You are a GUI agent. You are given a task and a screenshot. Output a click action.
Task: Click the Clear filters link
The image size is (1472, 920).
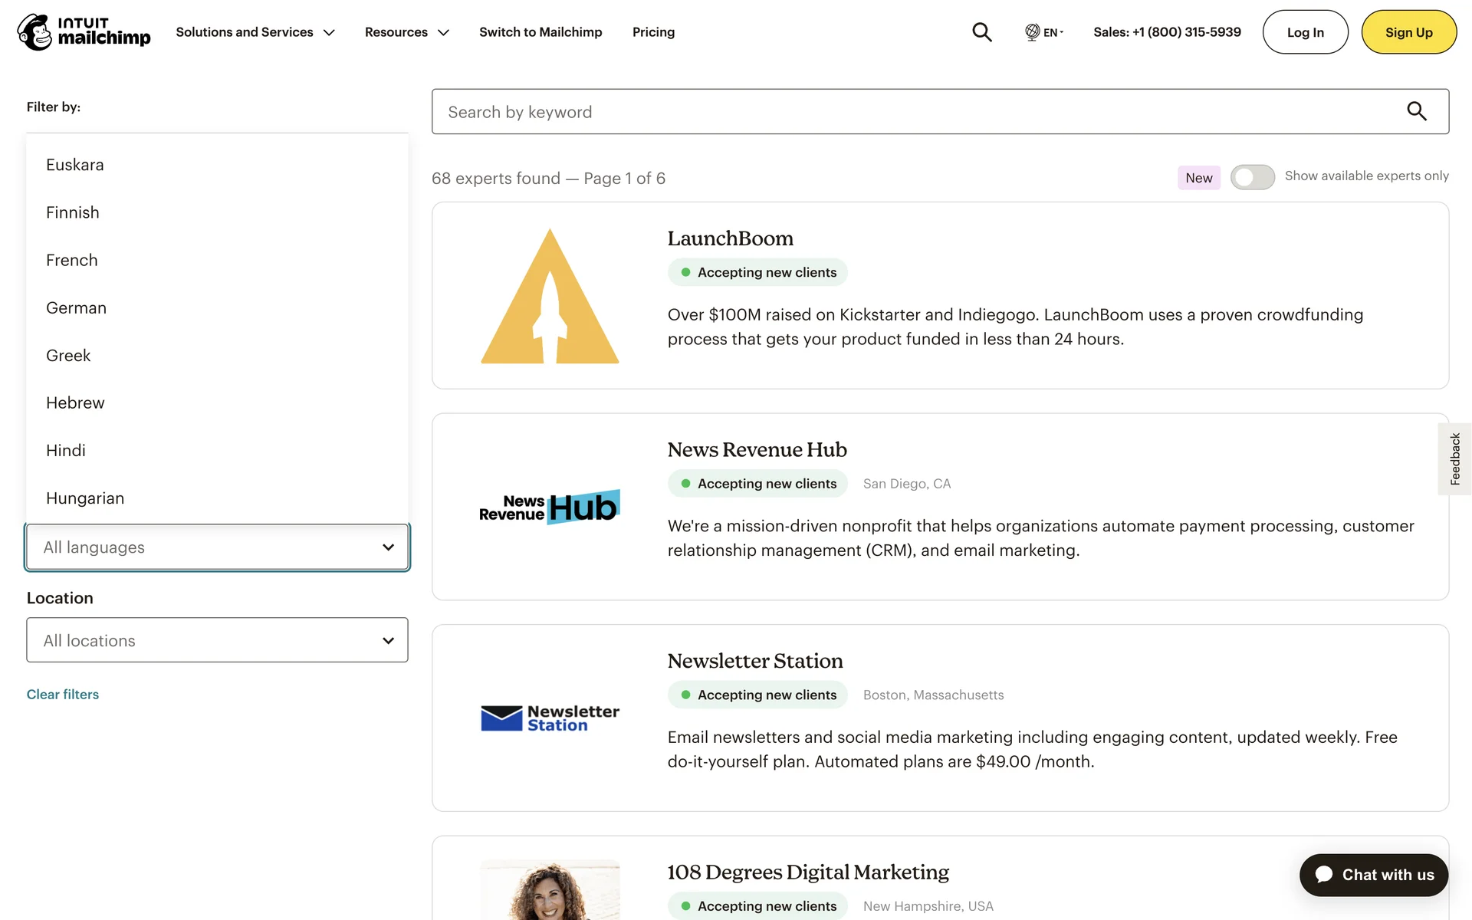tap(63, 695)
